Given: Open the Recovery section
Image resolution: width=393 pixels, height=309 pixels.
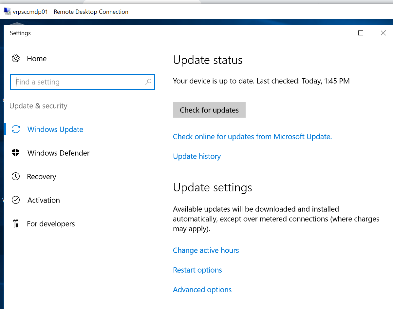Looking at the screenshot, I should [42, 177].
